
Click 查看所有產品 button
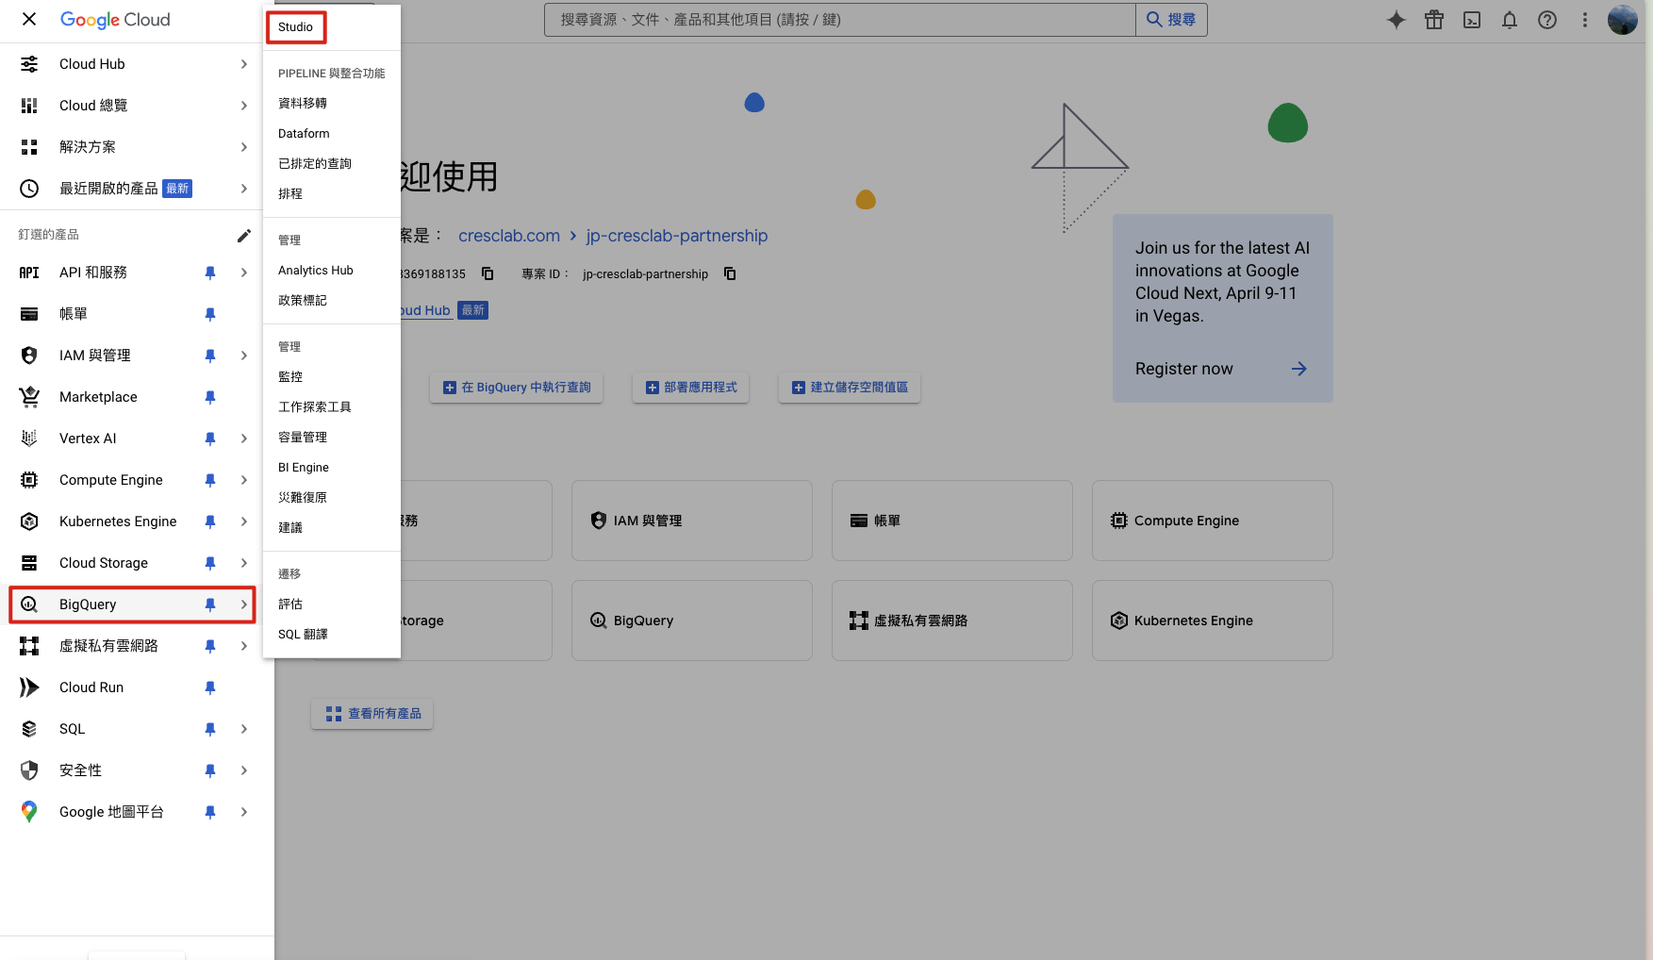pos(372,714)
